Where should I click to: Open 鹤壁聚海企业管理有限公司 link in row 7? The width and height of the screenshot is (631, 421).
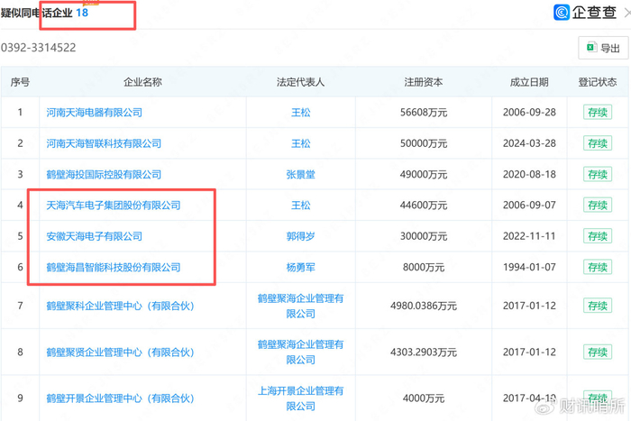pyautogui.click(x=300, y=306)
